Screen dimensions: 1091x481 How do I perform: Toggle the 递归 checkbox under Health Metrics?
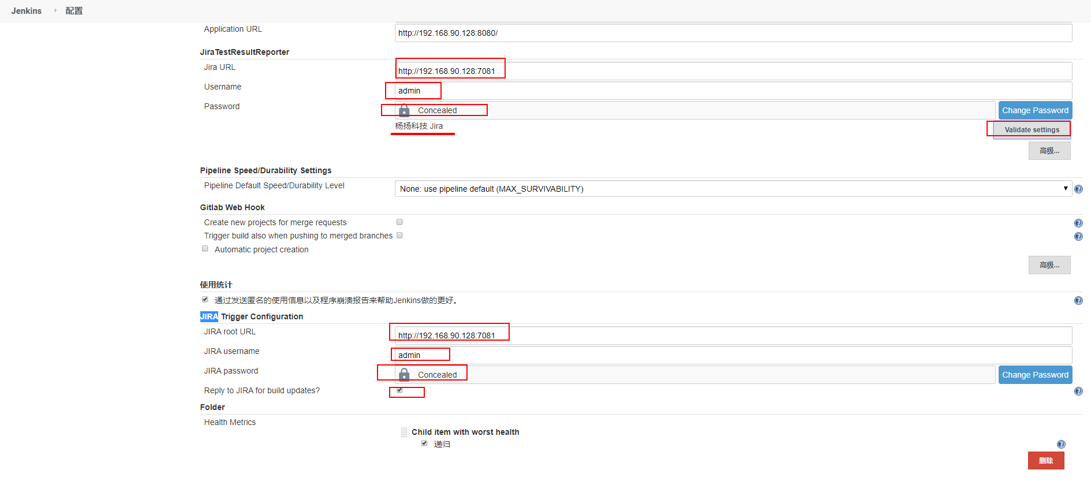pyautogui.click(x=424, y=443)
